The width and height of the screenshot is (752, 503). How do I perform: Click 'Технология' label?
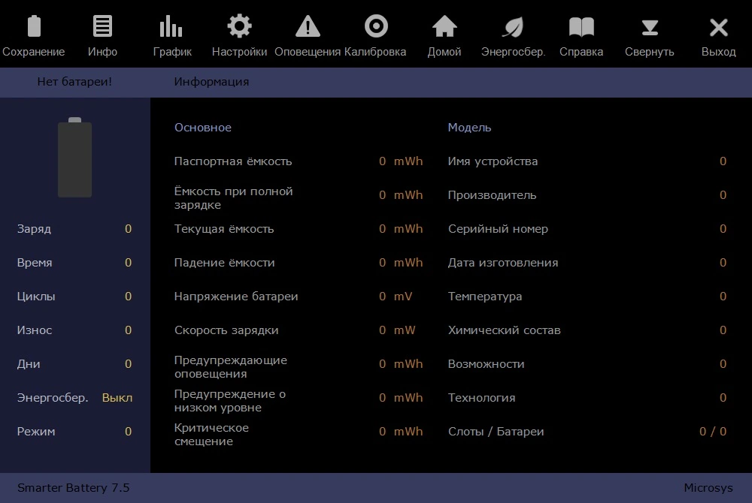pyautogui.click(x=481, y=398)
